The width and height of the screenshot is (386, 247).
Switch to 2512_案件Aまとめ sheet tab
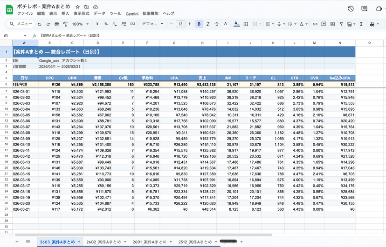[195, 242]
